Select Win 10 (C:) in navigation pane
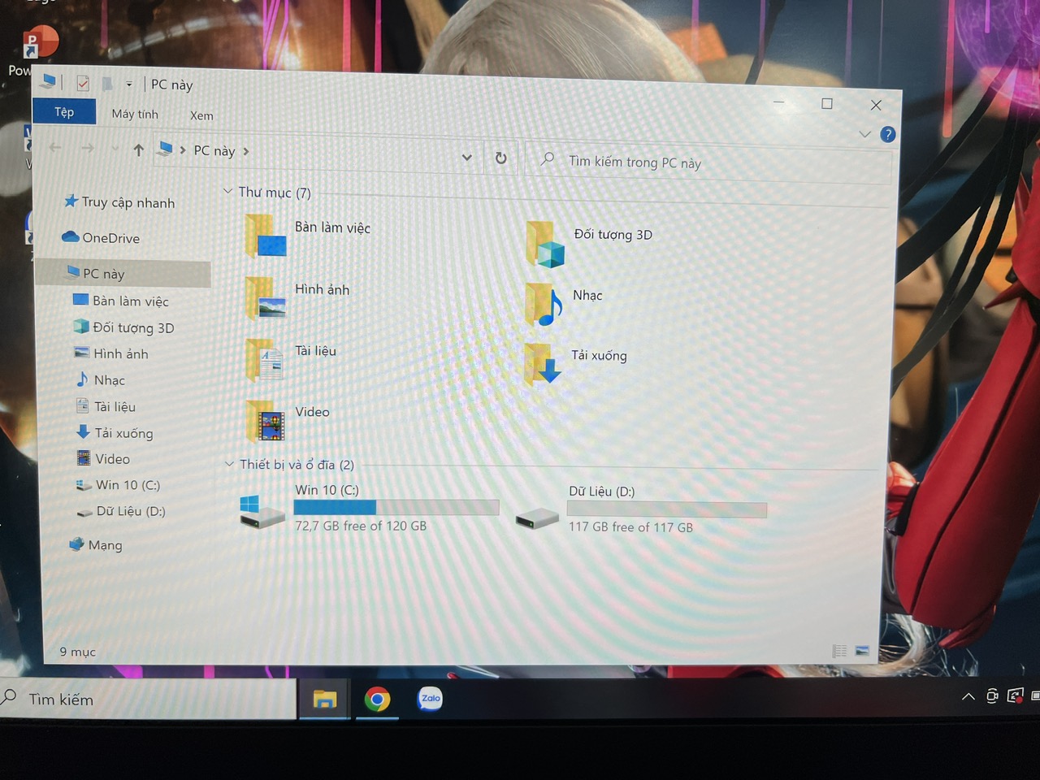 pos(119,485)
